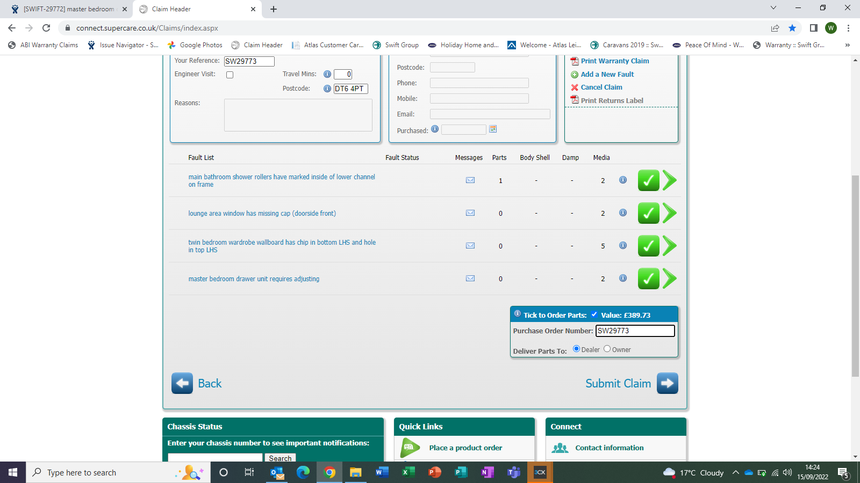860x483 pixels.
Task: Click green tick for master bedroom drawer fault
Action: point(649,279)
